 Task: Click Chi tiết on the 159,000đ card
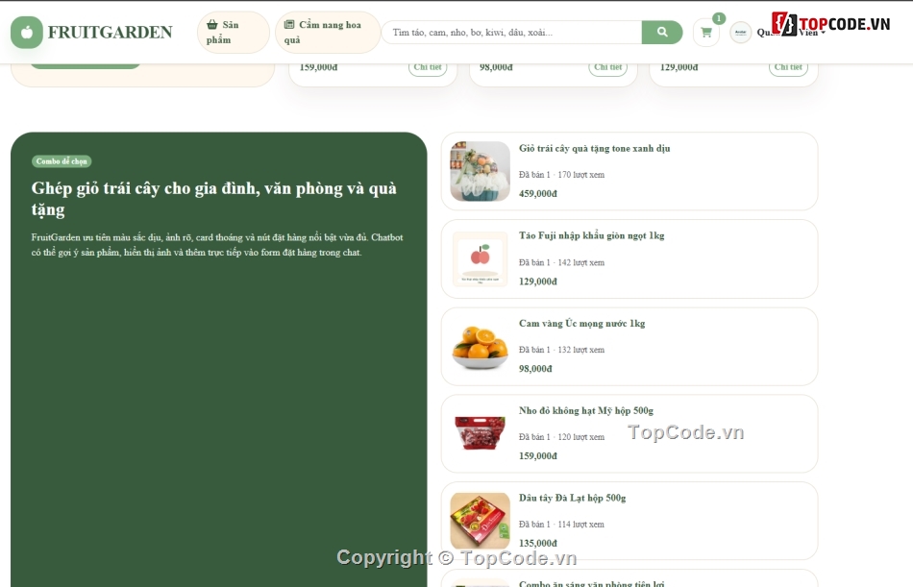[x=428, y=67]
